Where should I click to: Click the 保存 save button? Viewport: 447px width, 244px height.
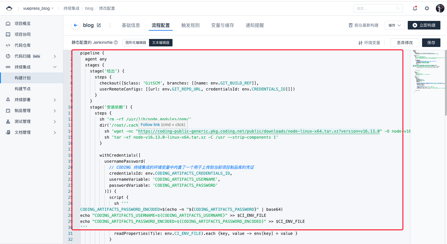pos(431,43)
